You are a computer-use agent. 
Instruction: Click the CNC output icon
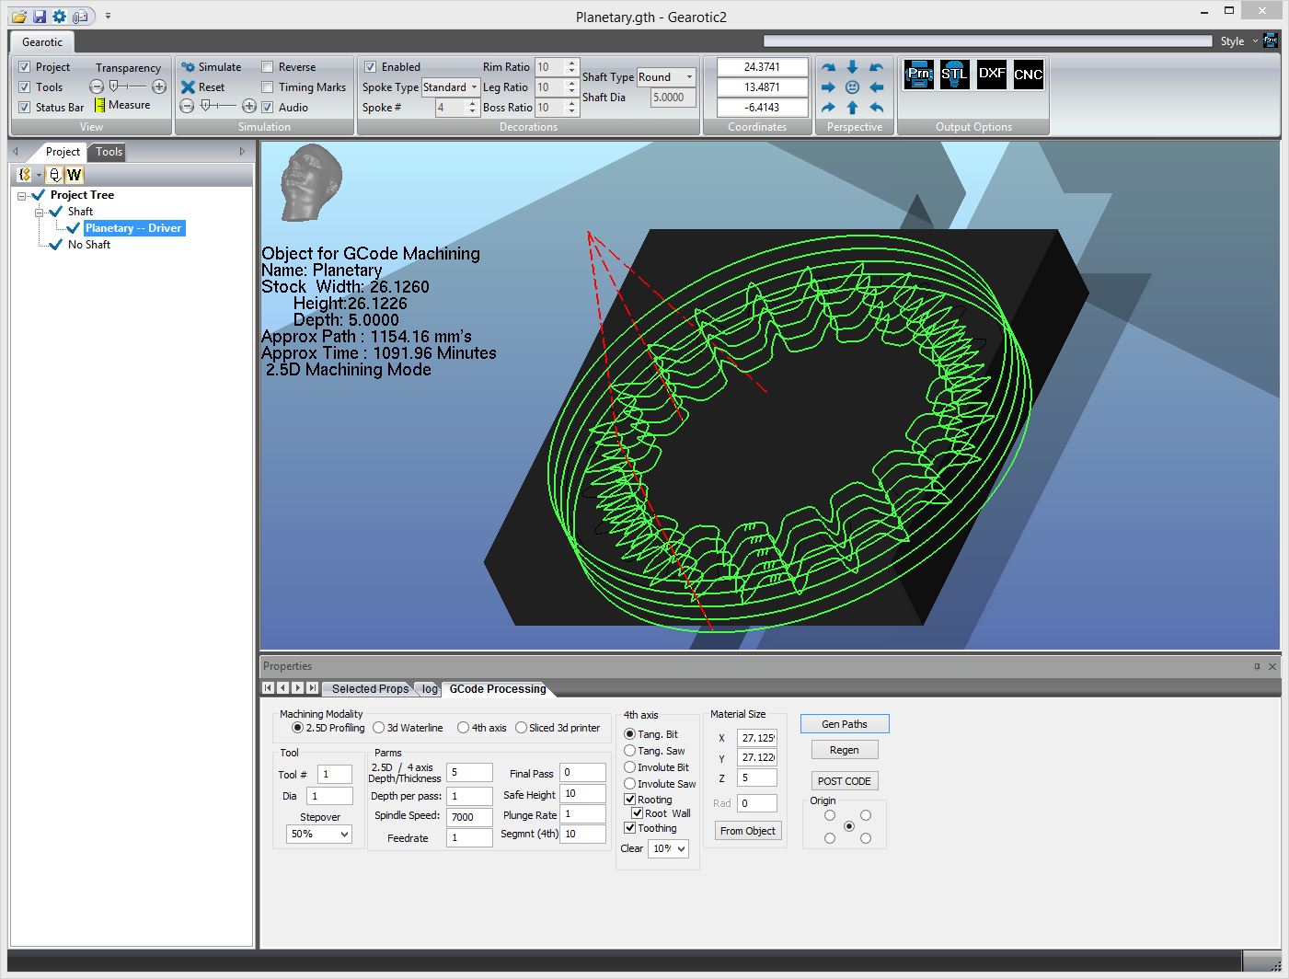click(1028, 75)
